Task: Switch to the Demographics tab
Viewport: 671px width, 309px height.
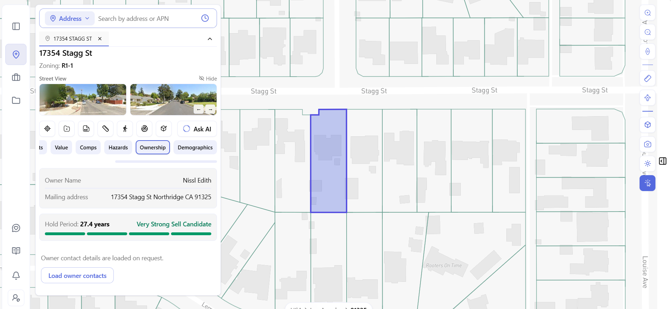Action: pos(195,147)
